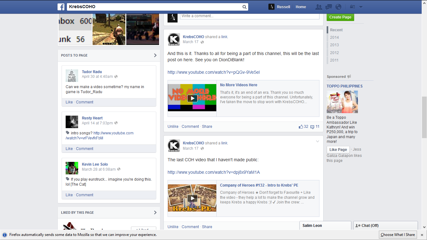
Task: Open Rusty Heart's intro songs YouTube link
Action: pyautogui.click(x=99, y=136)
